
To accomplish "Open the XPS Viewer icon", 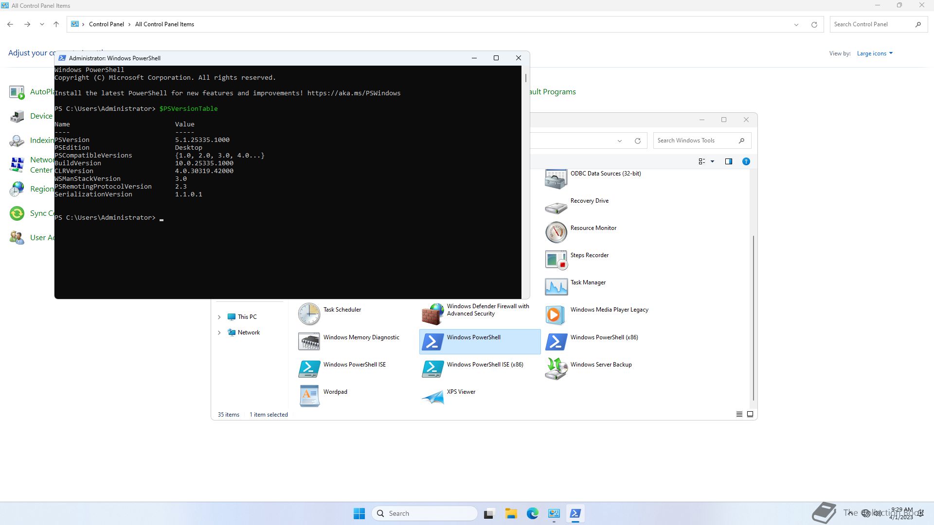I will coord(432,397).
